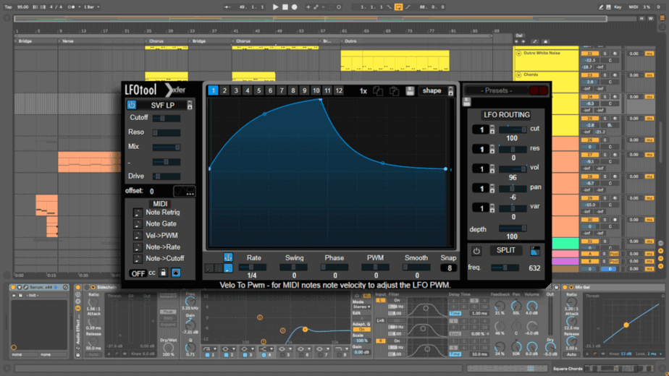Toggle the SVF LP filter power button
Viewport: 669px width, 376px height.
point(132,105)
